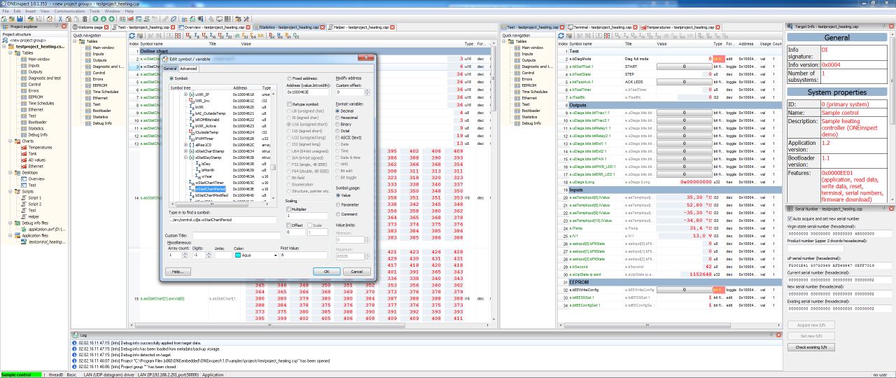Click the Main window table icon in Project explorer
Viewport: 896px width, 378px height.
point(24,59)
